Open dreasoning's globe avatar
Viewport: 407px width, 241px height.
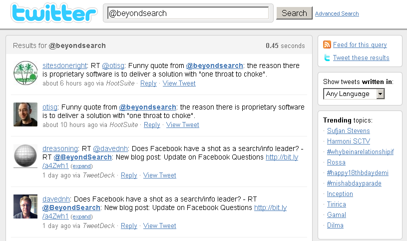25,156
